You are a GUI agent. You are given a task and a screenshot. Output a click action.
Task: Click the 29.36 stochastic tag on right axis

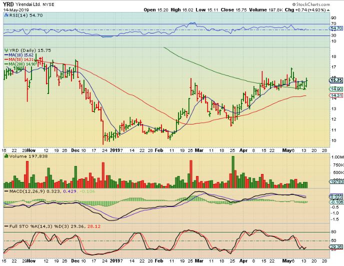click(x=336, y=247)
